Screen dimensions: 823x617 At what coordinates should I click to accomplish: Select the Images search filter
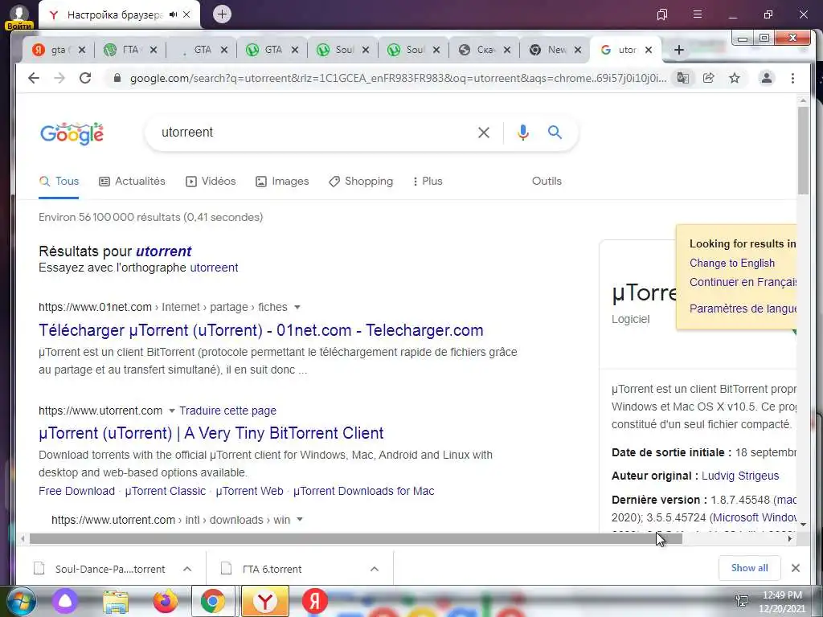click(282, 182)
